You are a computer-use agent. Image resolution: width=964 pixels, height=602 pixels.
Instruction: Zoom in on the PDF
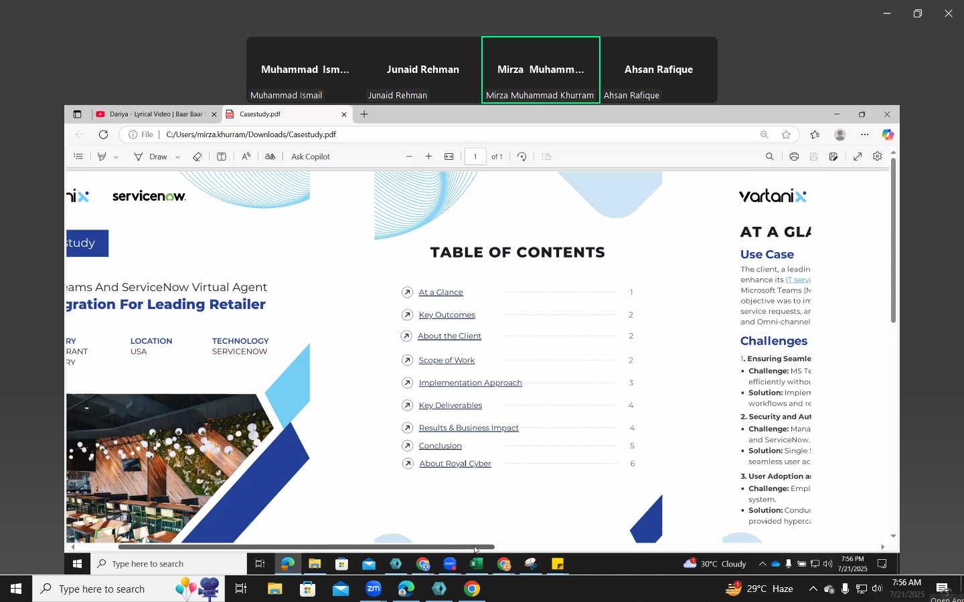[x=428, y=157]
